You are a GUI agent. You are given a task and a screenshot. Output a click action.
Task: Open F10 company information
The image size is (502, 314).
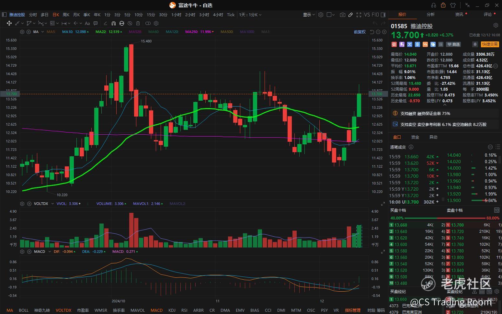point(375,15)
